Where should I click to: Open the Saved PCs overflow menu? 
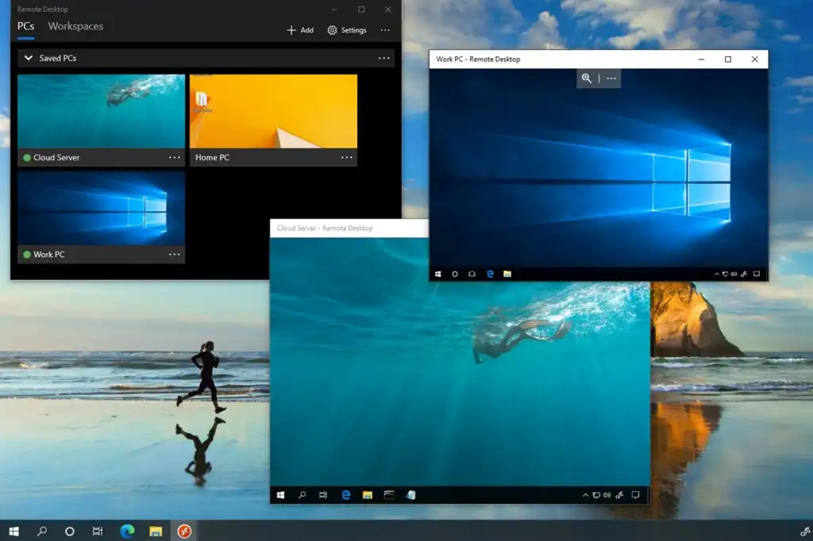383,58
